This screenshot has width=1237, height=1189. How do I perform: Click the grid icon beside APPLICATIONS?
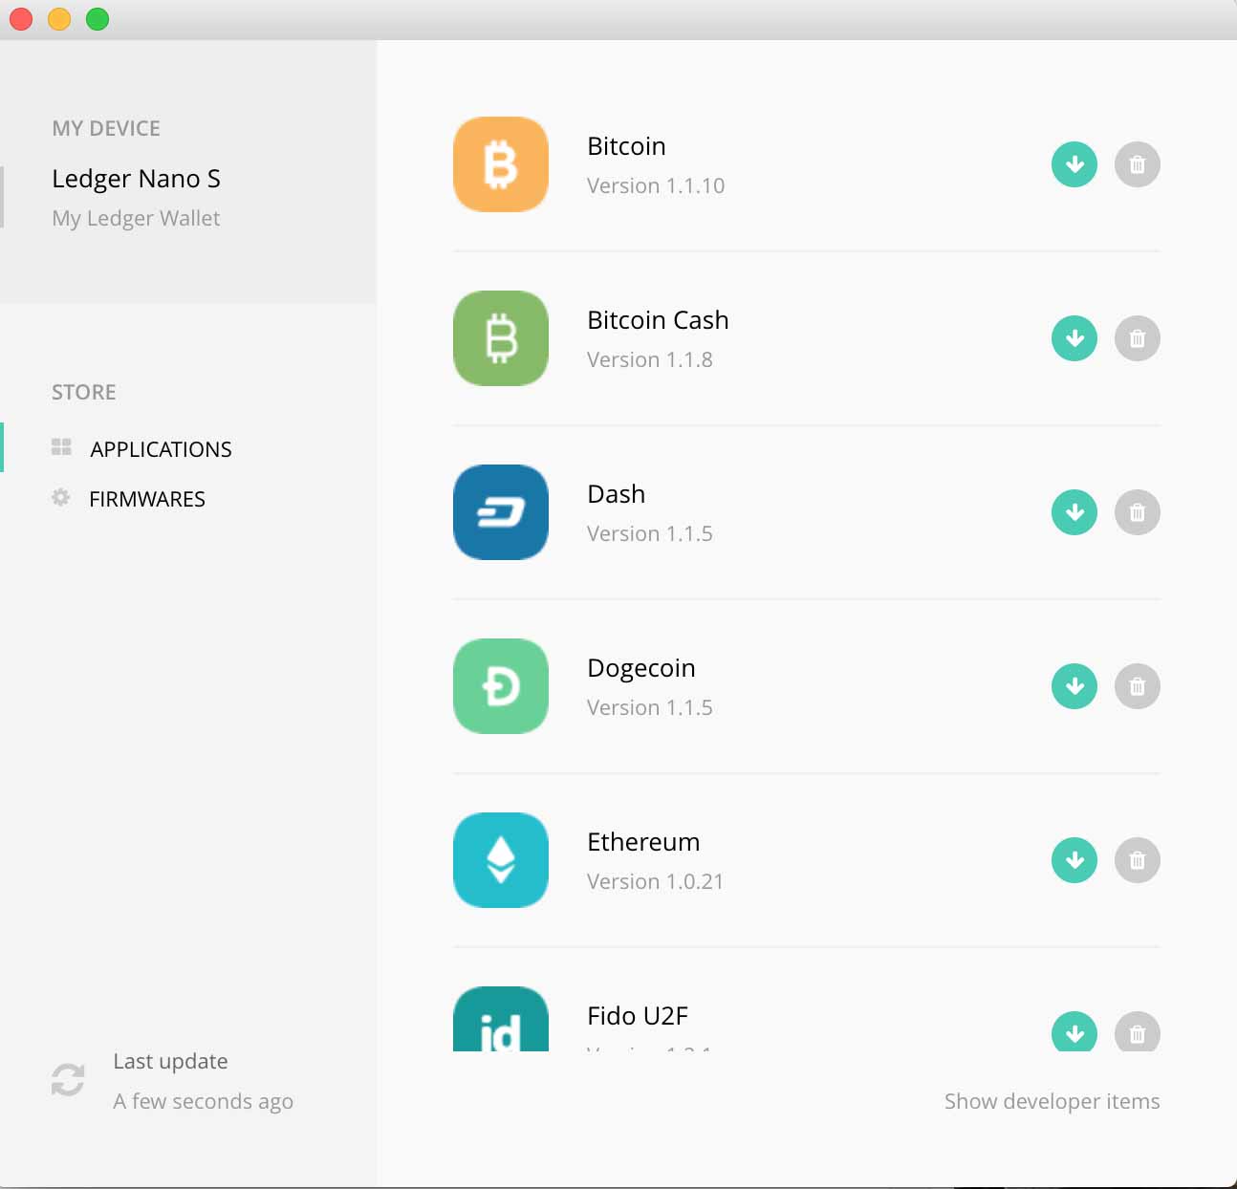(61, 447)
